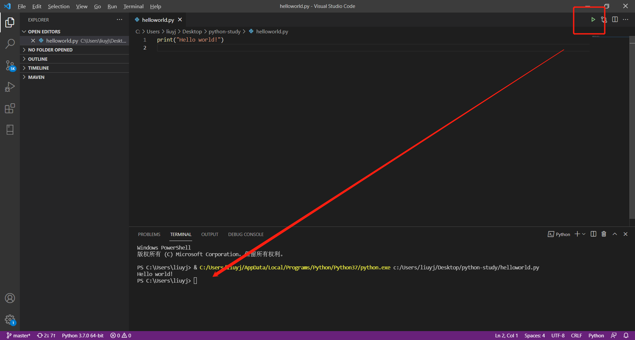The image size is (635, 340).
Task: Expand the NO FOLDER OPENED section
Action: (75, 50)
